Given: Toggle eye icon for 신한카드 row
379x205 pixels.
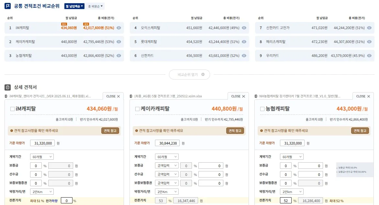Looking at the screenshot, I should tap(244, 56).
